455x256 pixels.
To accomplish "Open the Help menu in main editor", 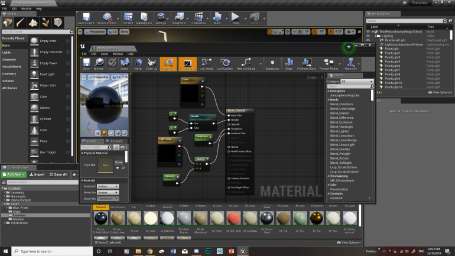I will point(39,9).
